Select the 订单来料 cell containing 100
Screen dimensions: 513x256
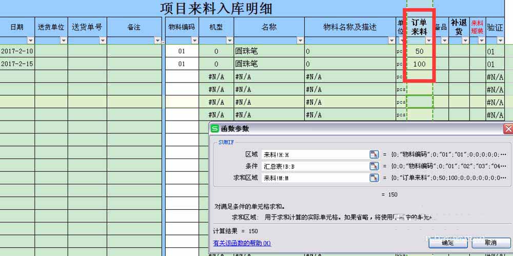click(x=419, y=64)
